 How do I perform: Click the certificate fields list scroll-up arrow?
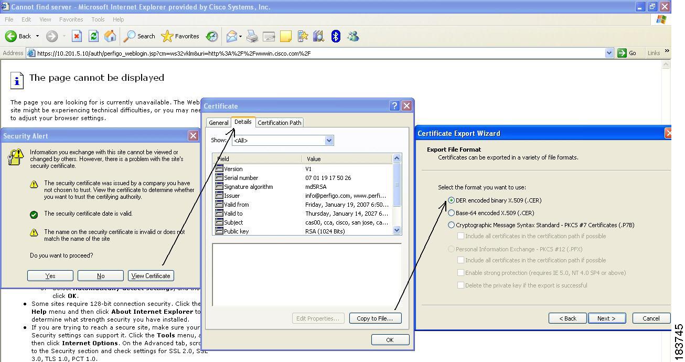(397, 158)
